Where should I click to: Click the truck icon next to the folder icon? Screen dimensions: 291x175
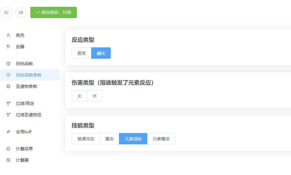click(x=21, y=12)
